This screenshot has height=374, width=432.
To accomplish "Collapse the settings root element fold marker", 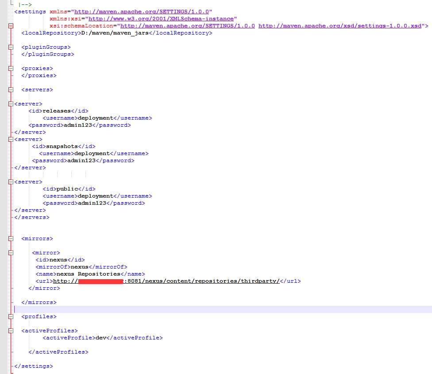I will click(11, 26).
